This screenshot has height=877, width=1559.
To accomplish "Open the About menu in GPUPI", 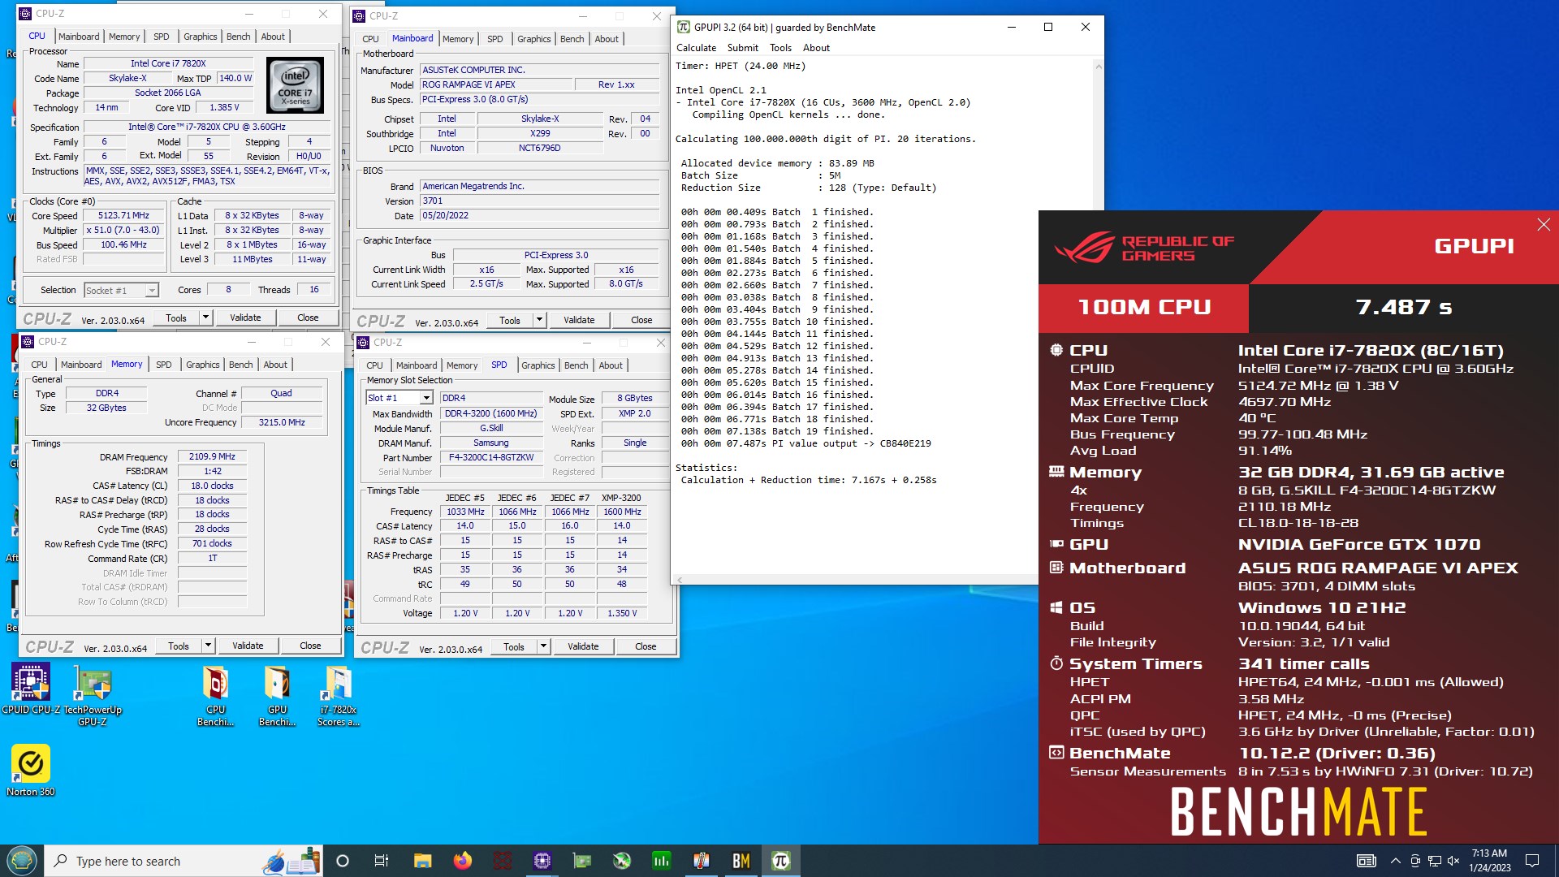I will [816, 48].
